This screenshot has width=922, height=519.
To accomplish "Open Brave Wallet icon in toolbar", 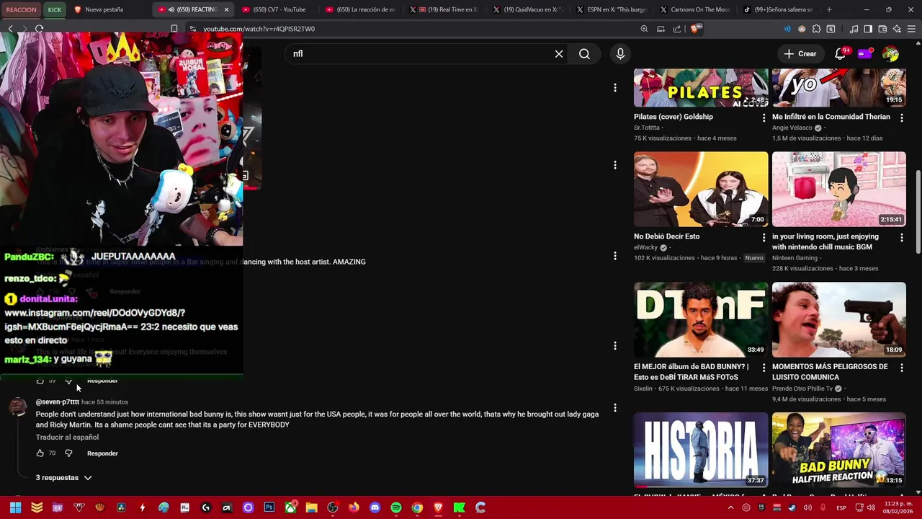I will coord(882,29).
